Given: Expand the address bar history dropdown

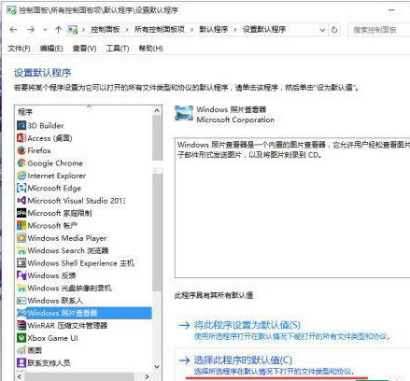Looking at the screenshot, I should pyautogui.click(x=322, y=30).
